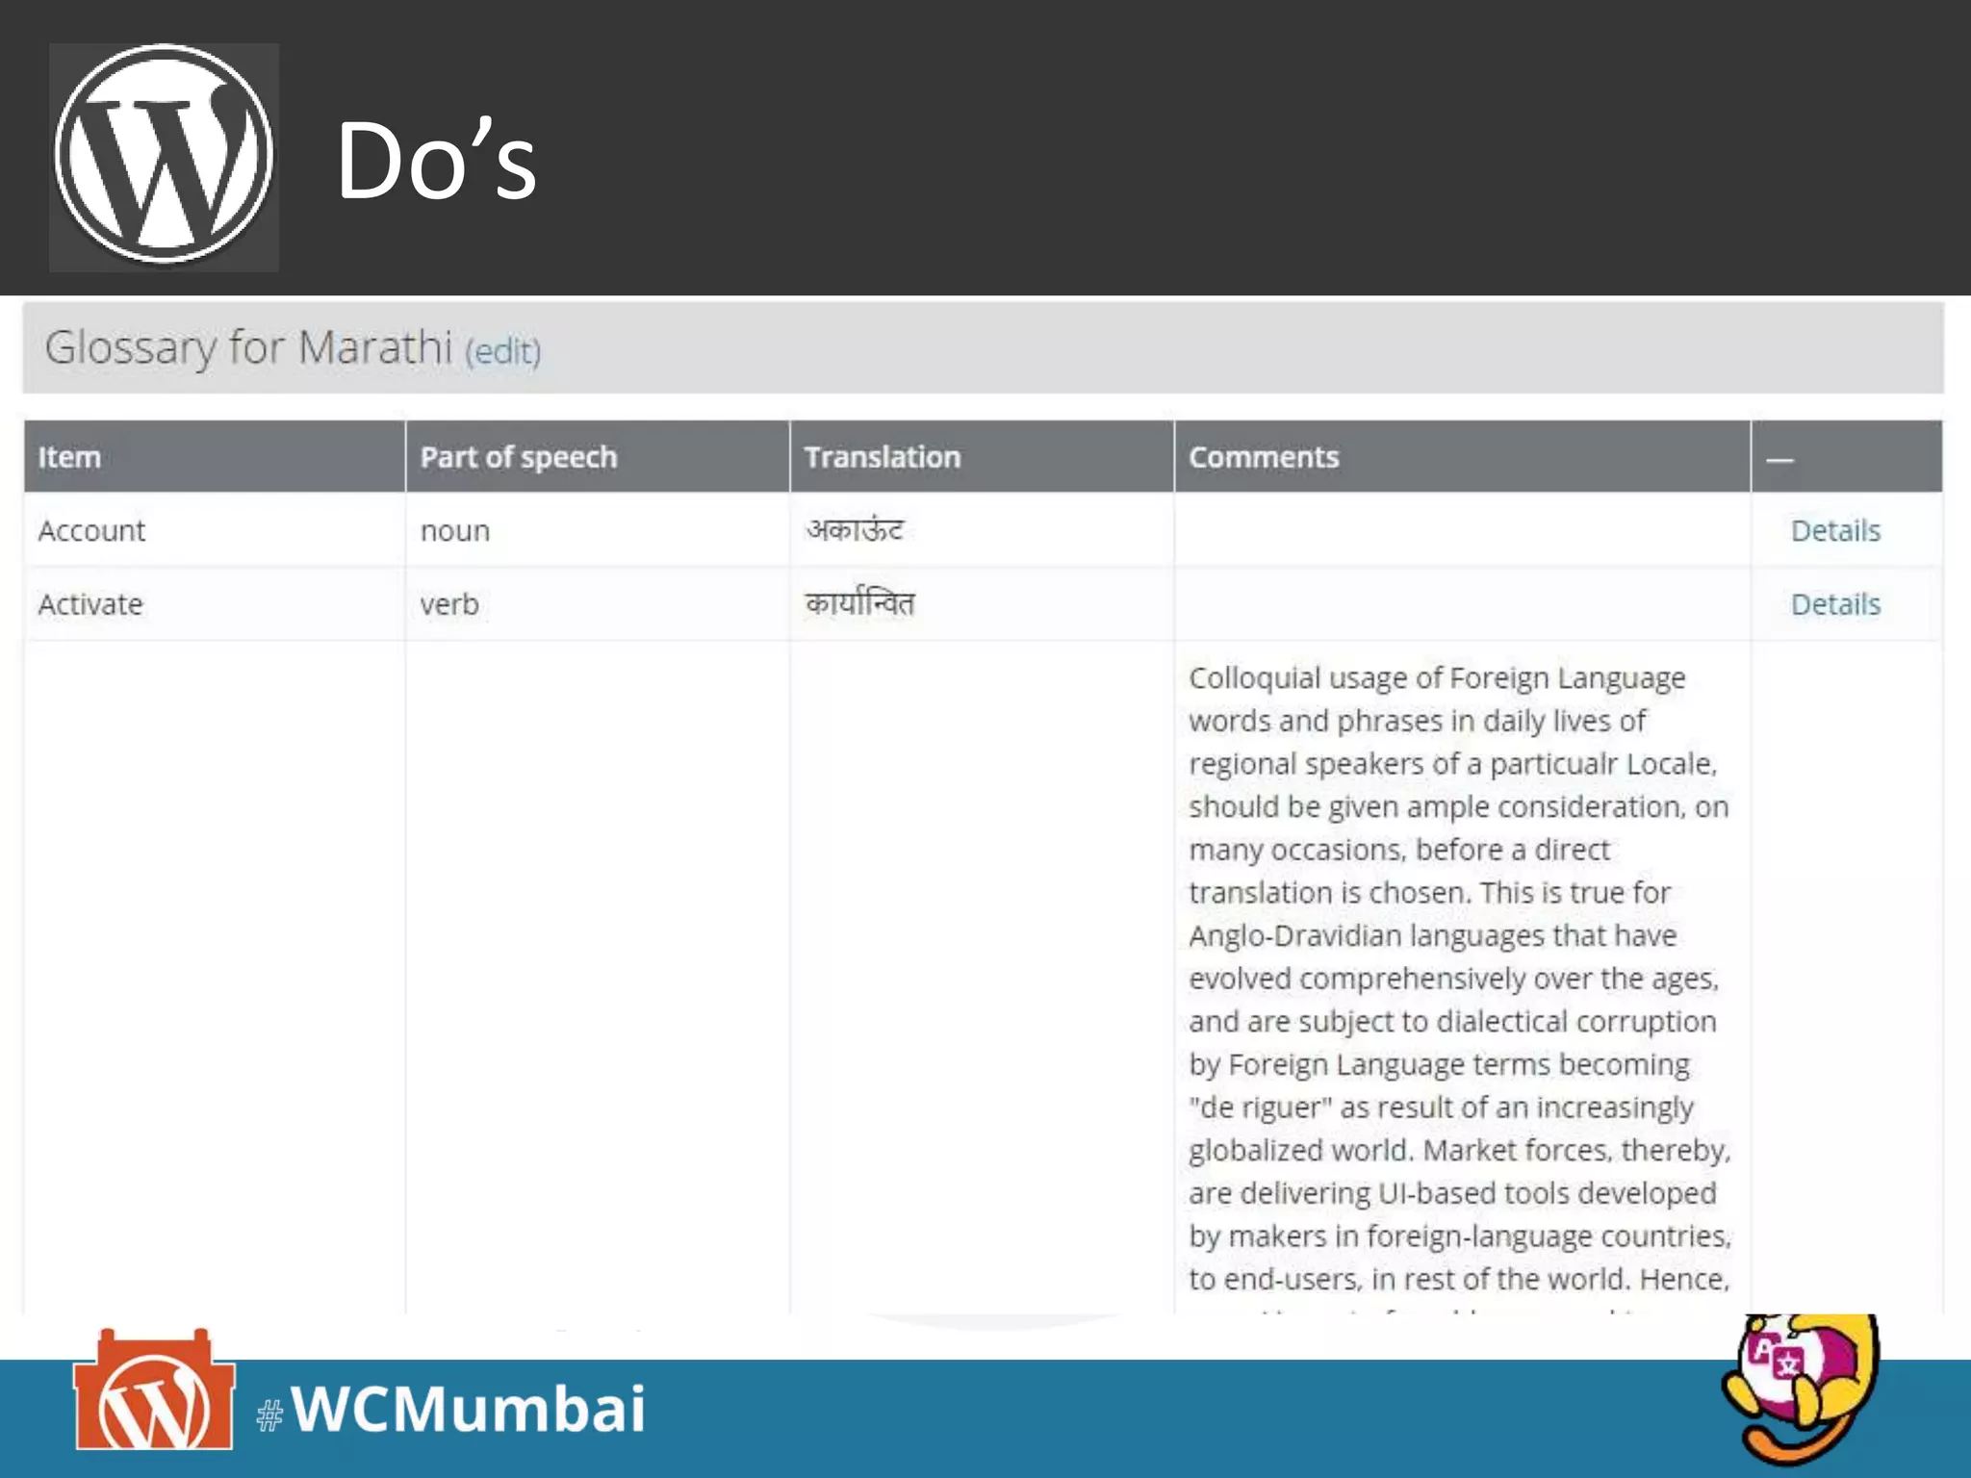Open the glossary edit link
1971x1478 pixels.
502,351
